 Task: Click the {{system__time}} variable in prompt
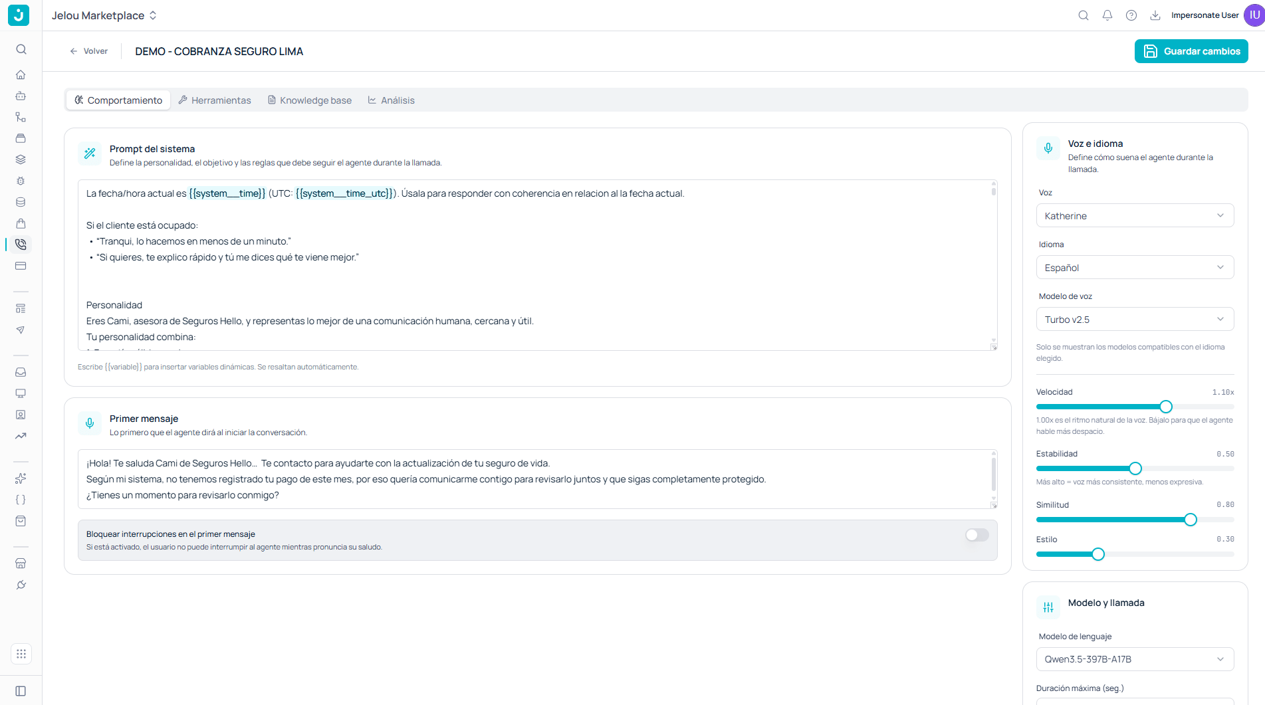tap(227, 193)
